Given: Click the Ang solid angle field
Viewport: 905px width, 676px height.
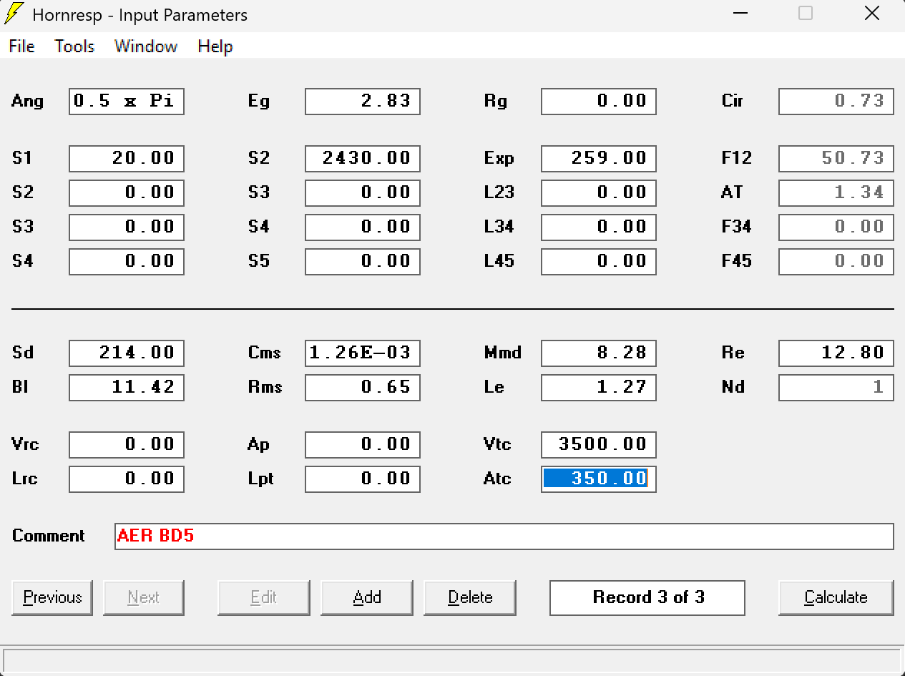Looking at the screenshot, I should point(127,102).
